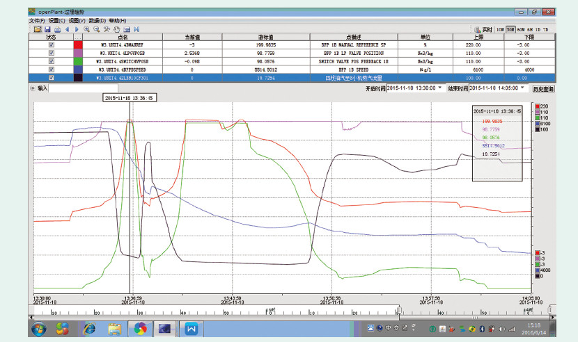578x342 pixels.
Task: Click the red color swatch for 4BMANREF
Action: pyautogui.click(x=78, y=45)
